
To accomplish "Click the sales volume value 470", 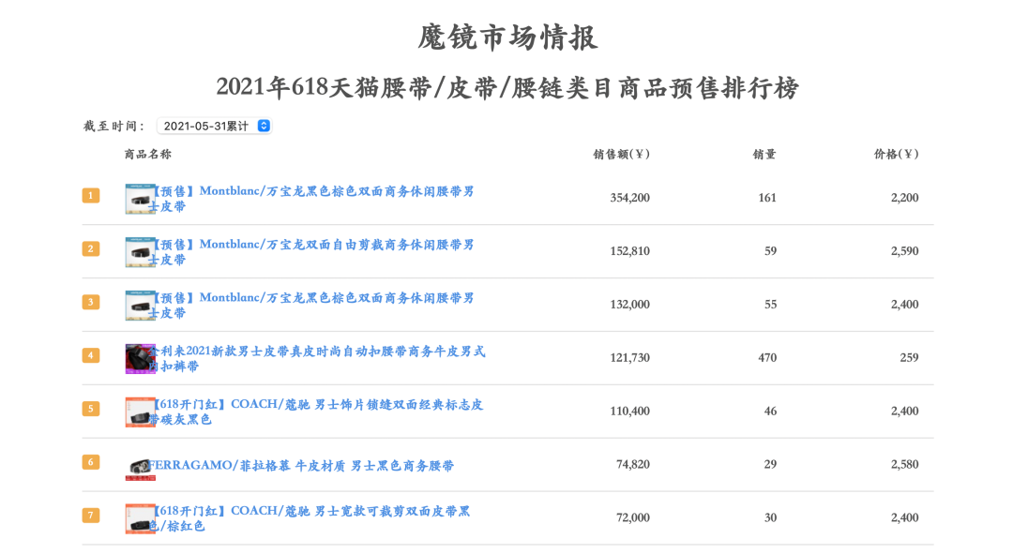I will pyautogui.click(x=767, y=358).
